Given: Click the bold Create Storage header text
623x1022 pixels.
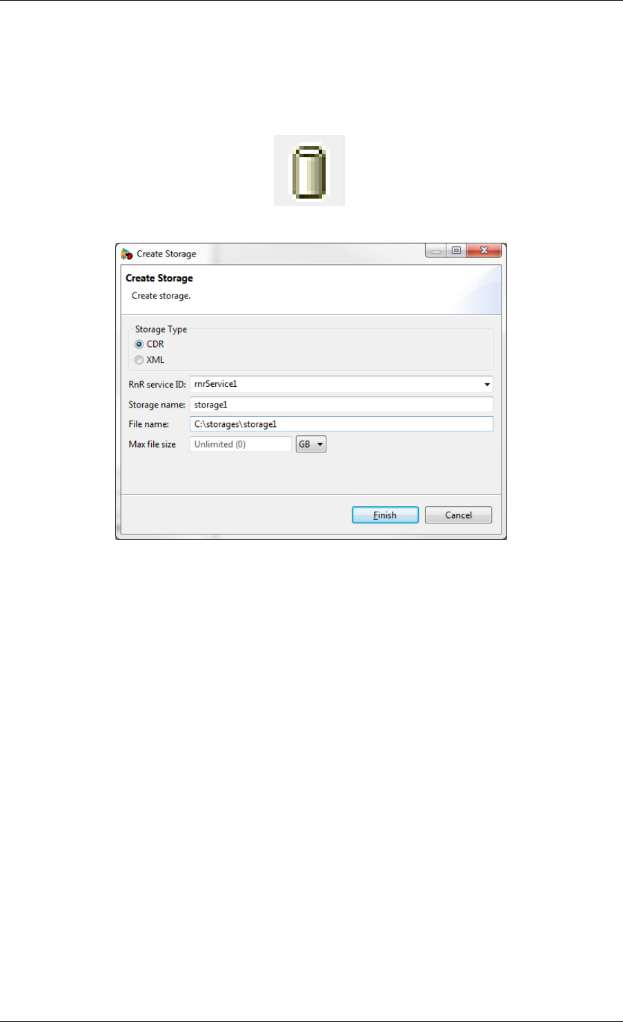Looking at the screenshot, I should [159, 278].
